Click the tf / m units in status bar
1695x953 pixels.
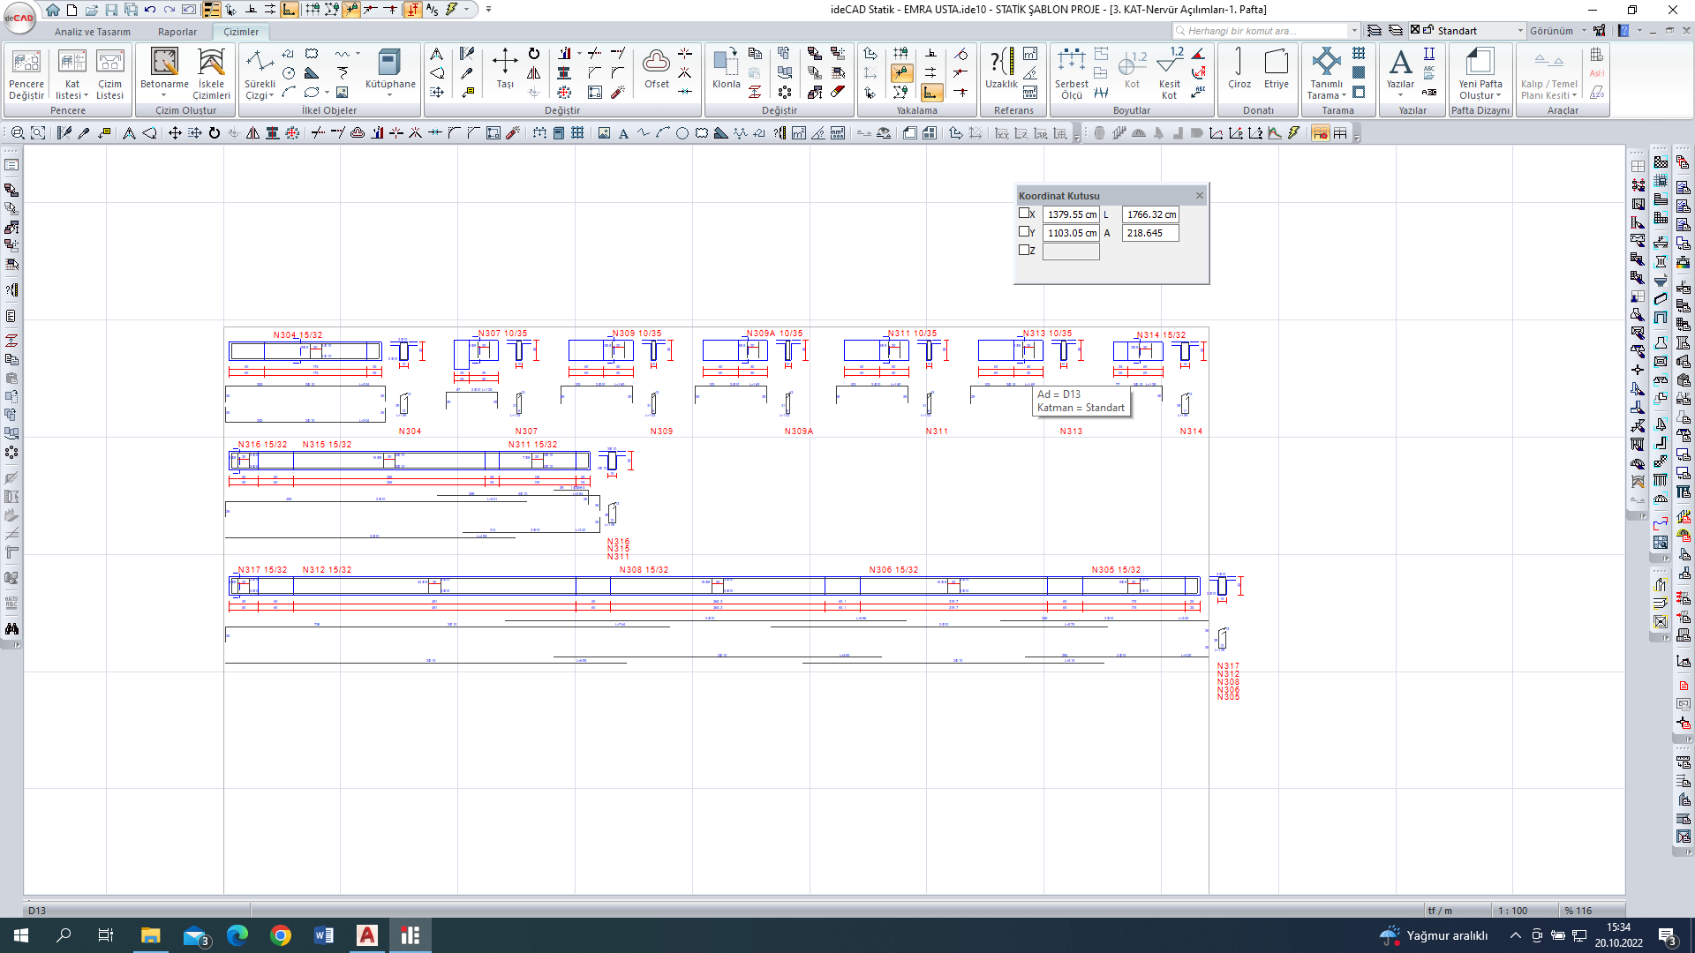point(1440,911)
